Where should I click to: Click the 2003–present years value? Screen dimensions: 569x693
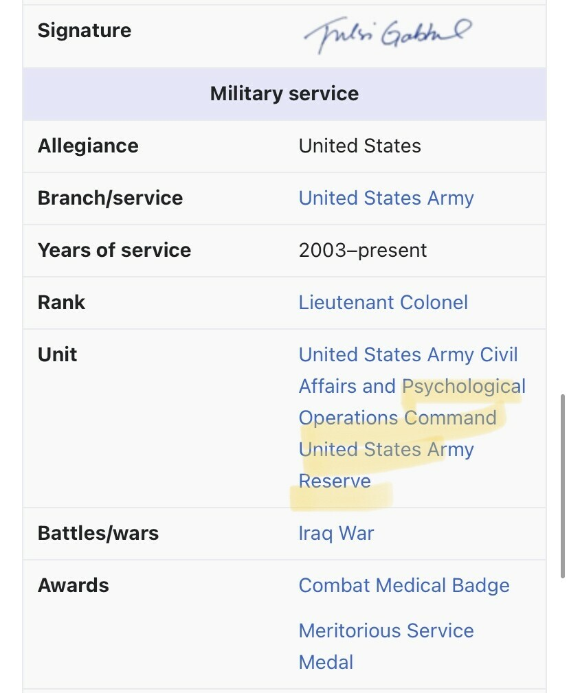click(363, 251)
